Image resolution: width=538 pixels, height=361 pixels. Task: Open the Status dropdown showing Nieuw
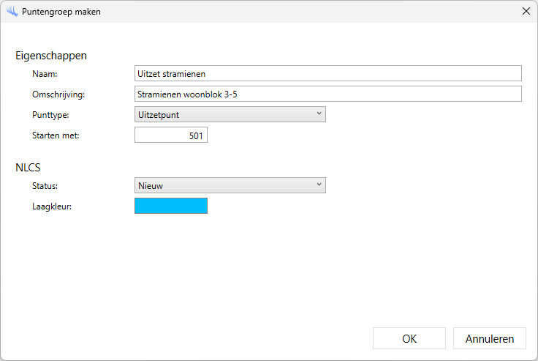(230, 185)
